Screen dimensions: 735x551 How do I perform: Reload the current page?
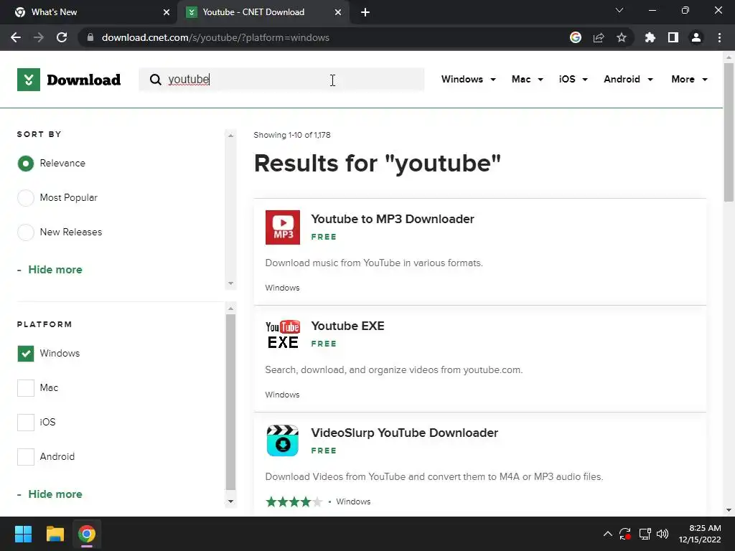[62, 37]
